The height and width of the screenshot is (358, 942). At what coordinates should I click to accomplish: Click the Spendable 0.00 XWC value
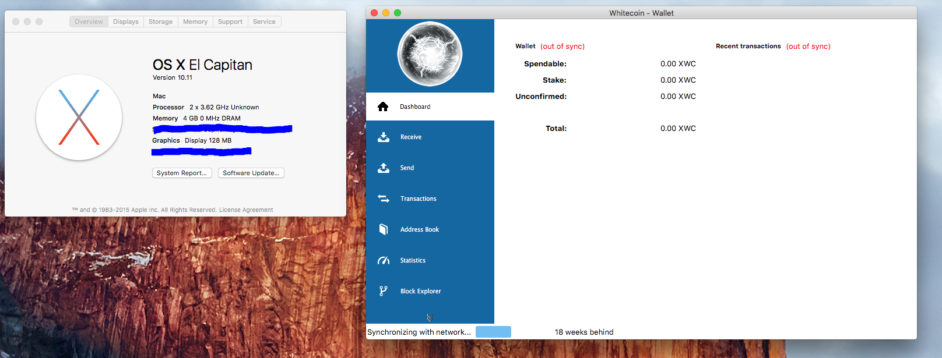pos(678,63)
